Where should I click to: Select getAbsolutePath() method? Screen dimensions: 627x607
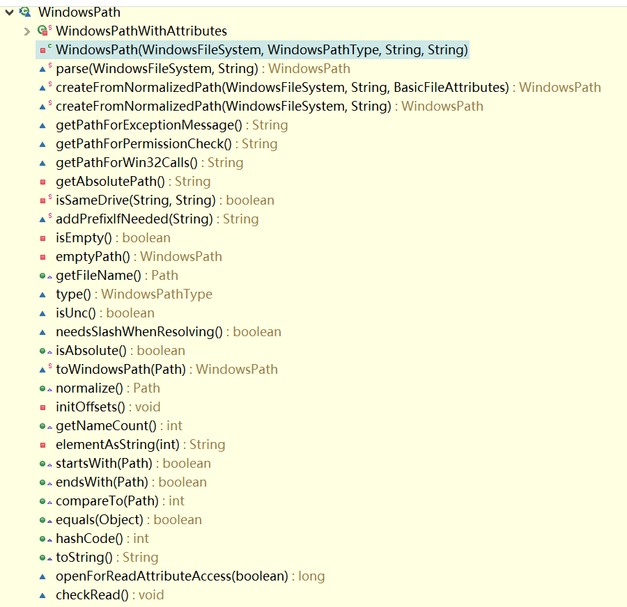pyautogui.click(x=133, y=182)
